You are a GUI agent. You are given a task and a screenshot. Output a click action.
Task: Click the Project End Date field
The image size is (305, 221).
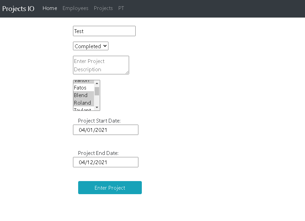coord(105,162)
